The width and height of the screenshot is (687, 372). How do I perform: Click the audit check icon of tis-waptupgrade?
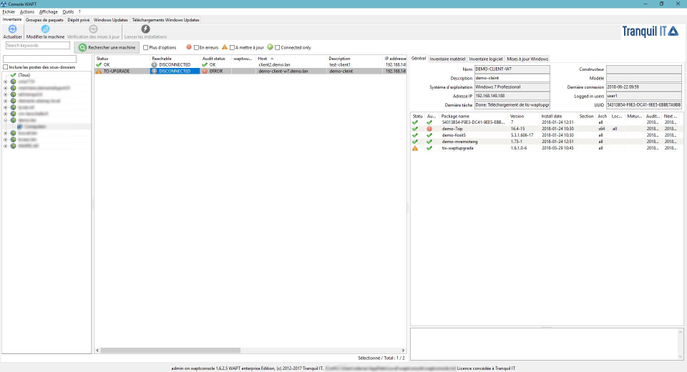[x=429, y=148]
